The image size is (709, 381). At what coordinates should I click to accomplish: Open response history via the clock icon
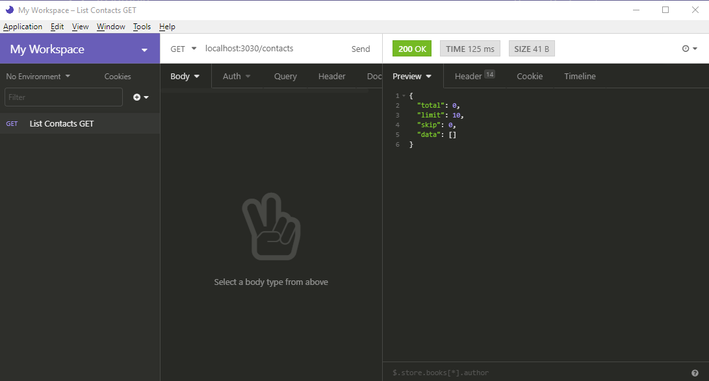tap(684, 48)
